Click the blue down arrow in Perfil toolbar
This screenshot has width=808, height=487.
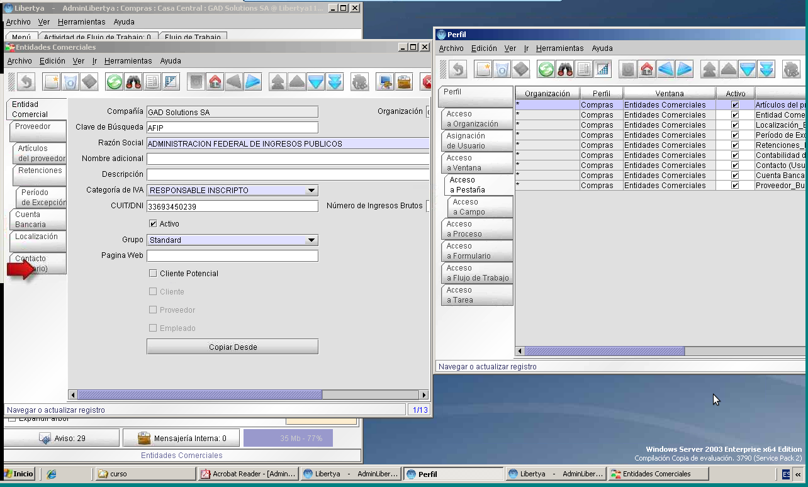(747, 69)
